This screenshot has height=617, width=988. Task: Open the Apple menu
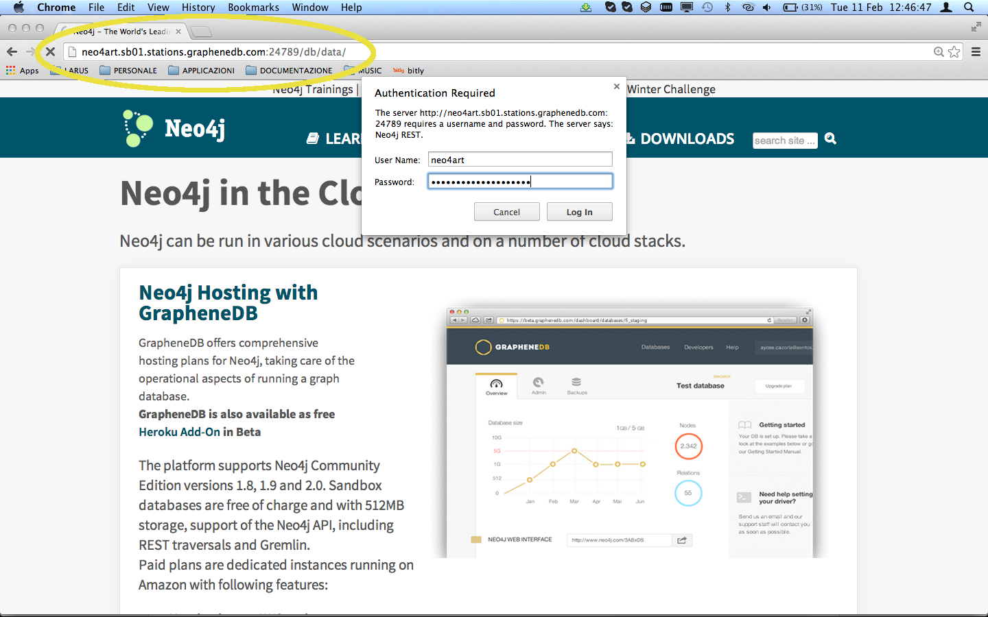pos(19,8)
